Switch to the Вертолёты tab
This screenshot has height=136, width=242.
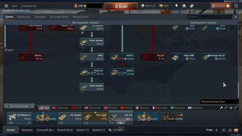point(24,17)
